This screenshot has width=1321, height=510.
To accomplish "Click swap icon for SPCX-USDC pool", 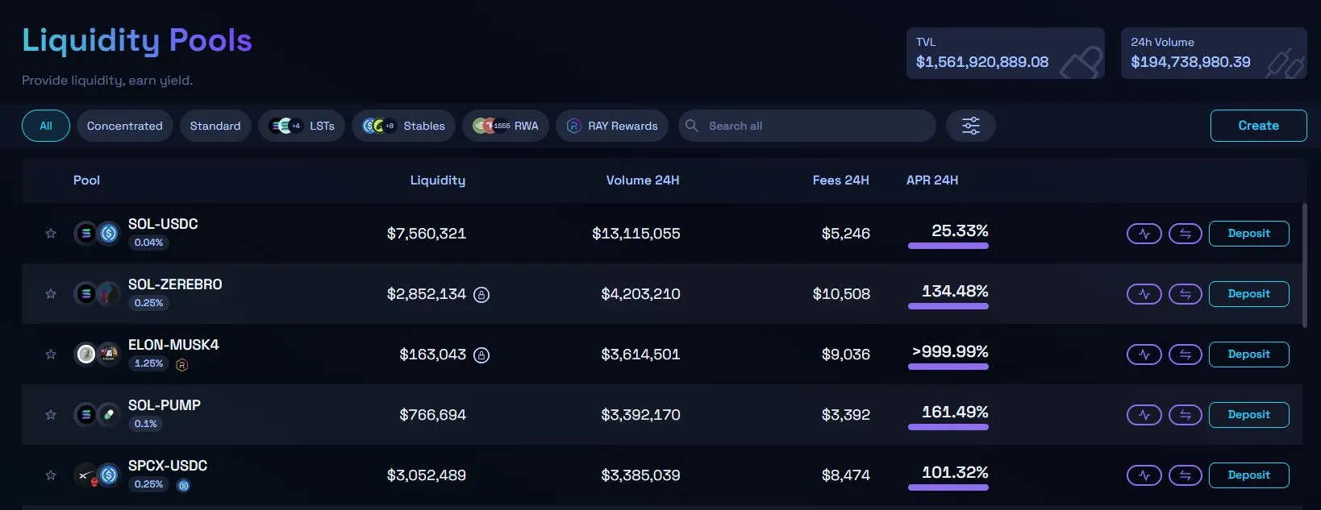I will (1185, 475).
